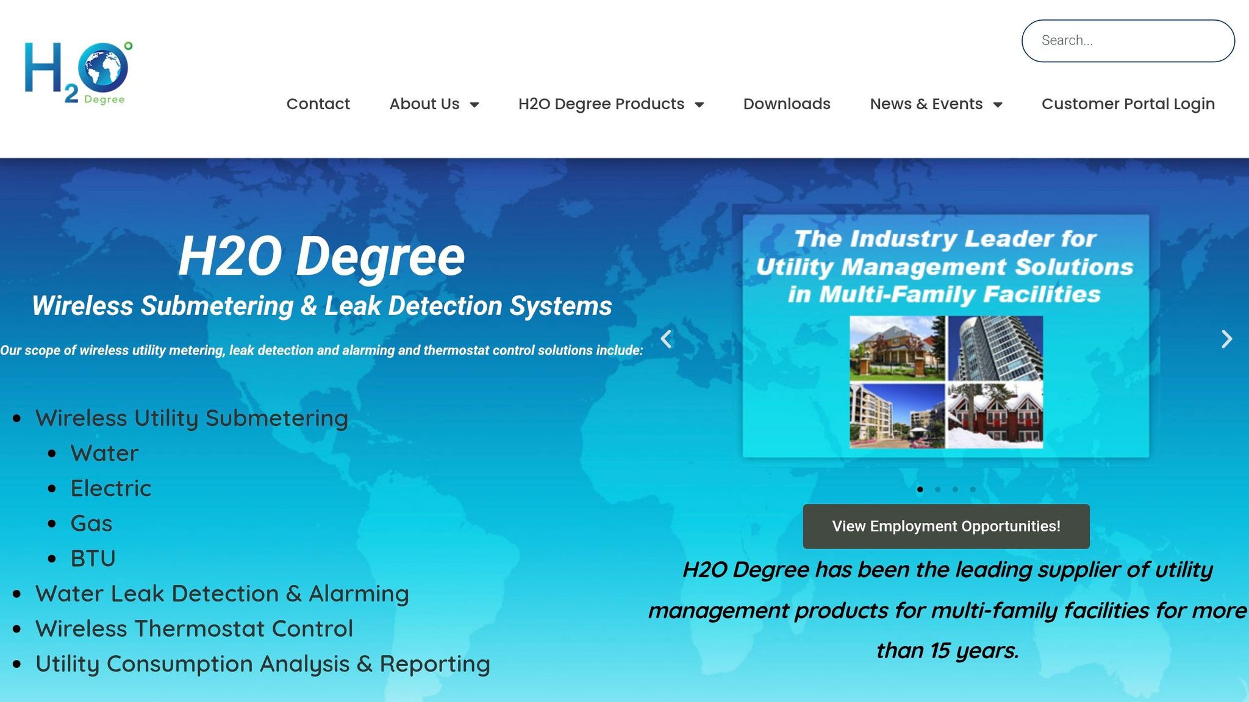Click the H2O Degree logo
The image size is (1249, 702).
click(x=78, y=73)
